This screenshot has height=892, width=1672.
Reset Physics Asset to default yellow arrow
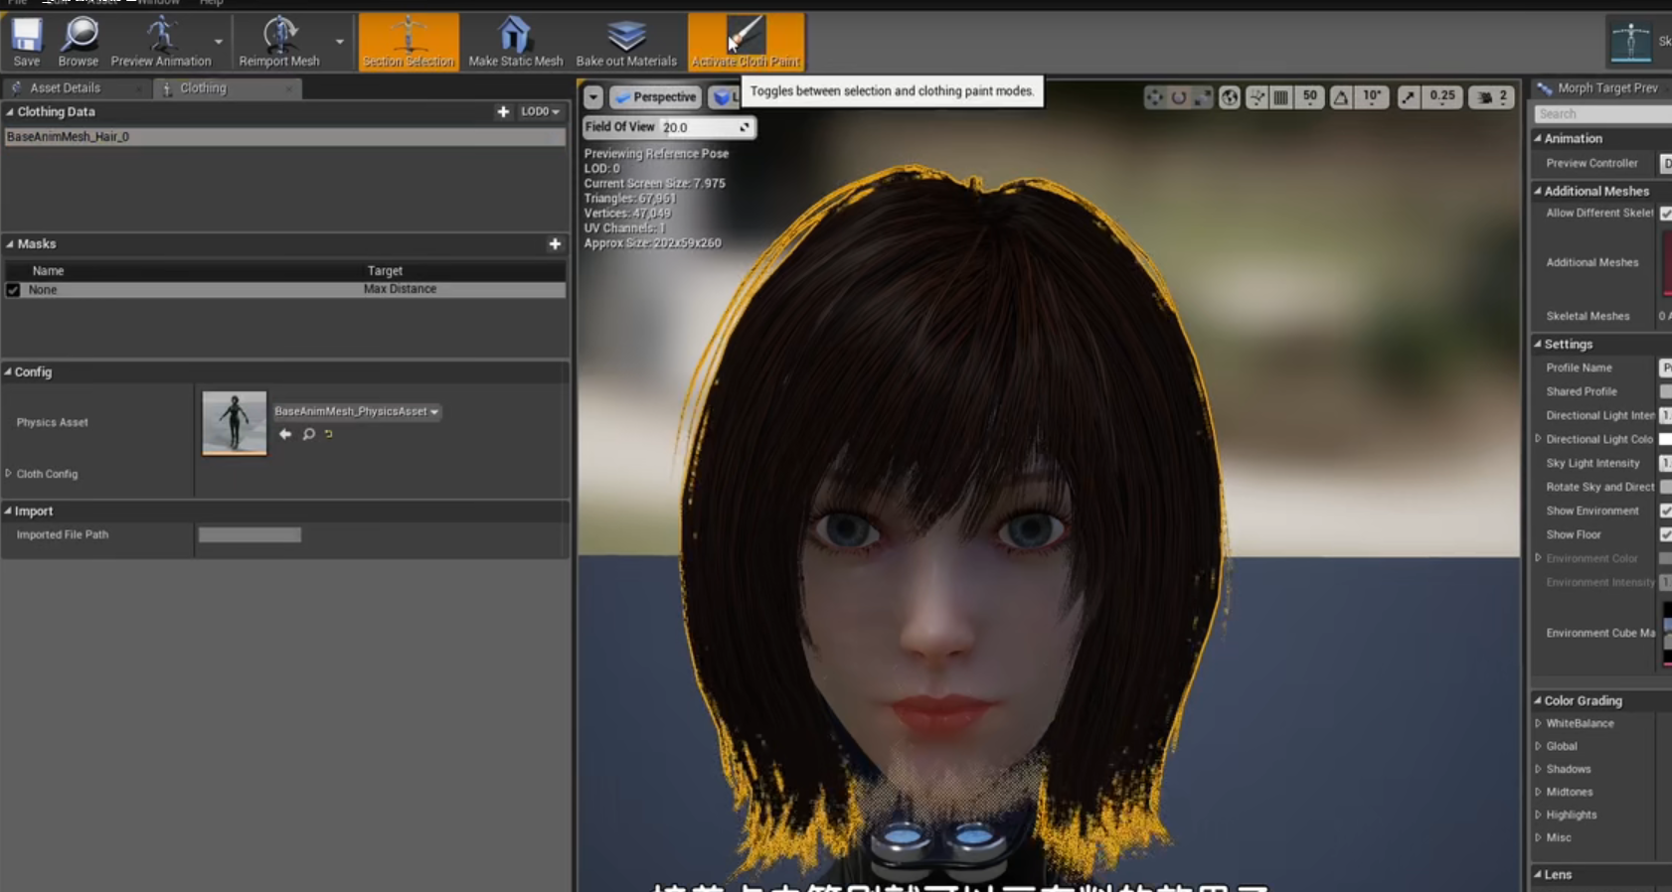(x=329, y=434)
